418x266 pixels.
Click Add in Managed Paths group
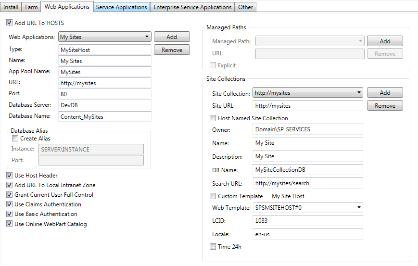385,41
